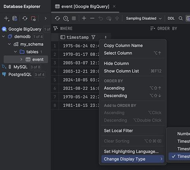Click the revert changes arrow icon
190x170 pixels.
tap(101, 19)
